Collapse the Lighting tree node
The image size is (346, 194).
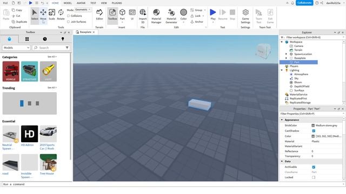[x=282, y=70]
